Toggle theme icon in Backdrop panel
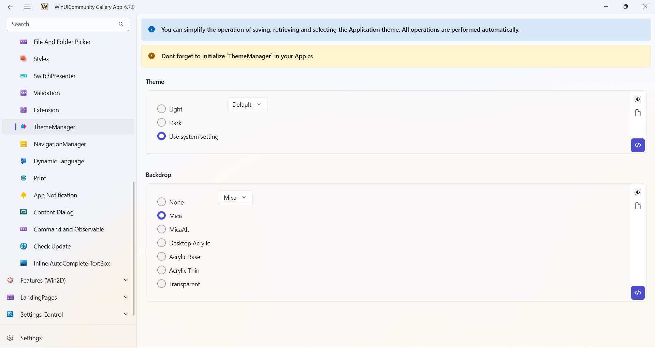This screenshot has width=655, height=348. tap(638, 192)
